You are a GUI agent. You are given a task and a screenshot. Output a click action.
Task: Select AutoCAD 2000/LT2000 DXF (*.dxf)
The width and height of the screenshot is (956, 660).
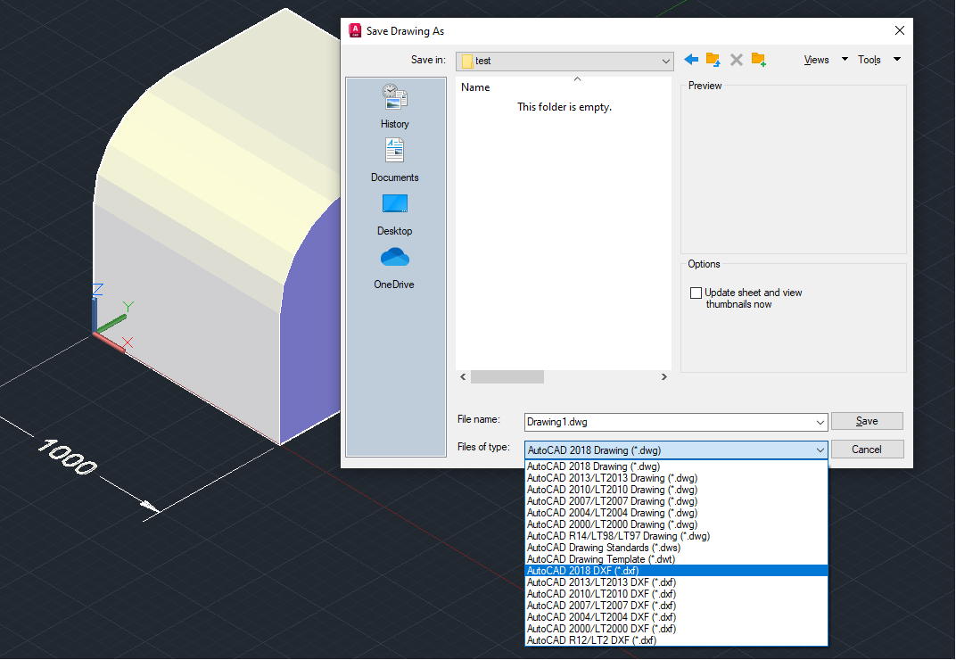tap(676, 629)
